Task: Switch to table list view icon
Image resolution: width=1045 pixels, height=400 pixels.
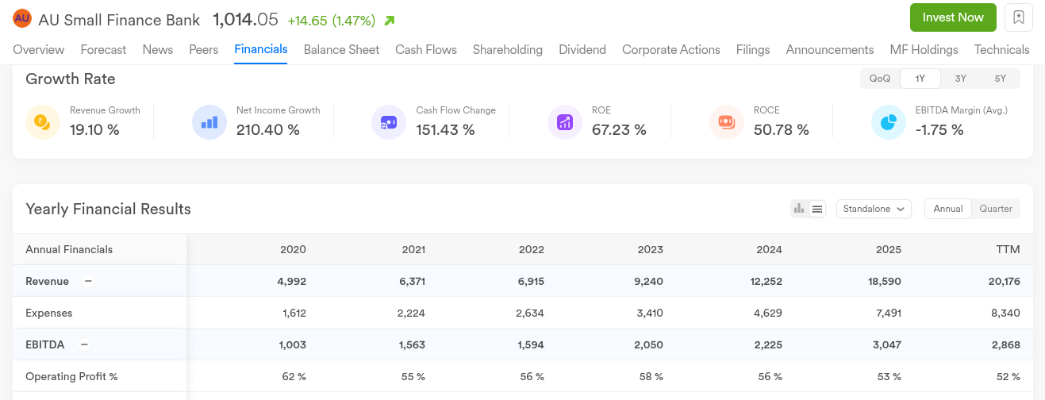Action: click(818, 209)
